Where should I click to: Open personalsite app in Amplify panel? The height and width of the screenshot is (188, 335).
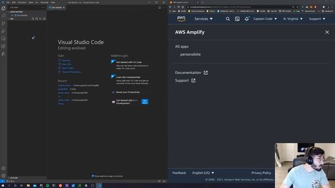point(191,54)
